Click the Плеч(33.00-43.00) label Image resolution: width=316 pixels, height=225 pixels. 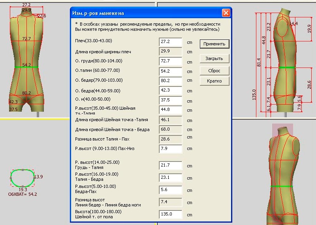coord(94,41)
